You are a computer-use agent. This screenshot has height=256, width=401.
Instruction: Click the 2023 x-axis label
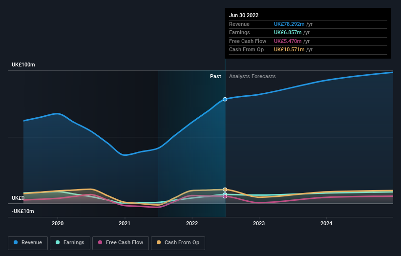click(259, 224)
